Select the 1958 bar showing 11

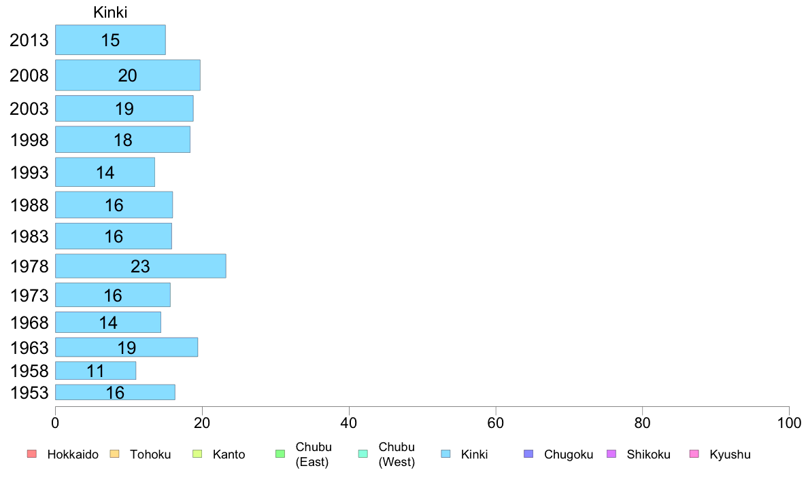95,371
